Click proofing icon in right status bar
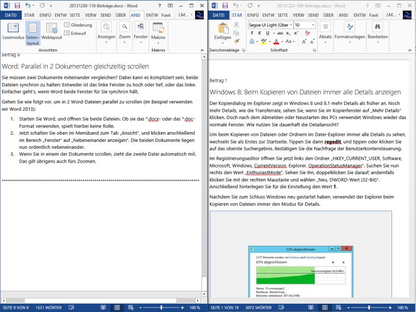Viewport: 416px width, 312px height. tap(281, 307)
